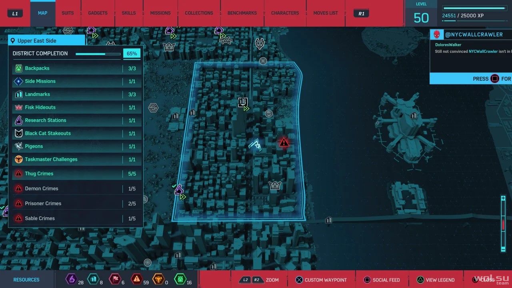The height and width of the screenshot is (288, 512).
Task: Click the View Legend prompt
Action: click(436, 280)
